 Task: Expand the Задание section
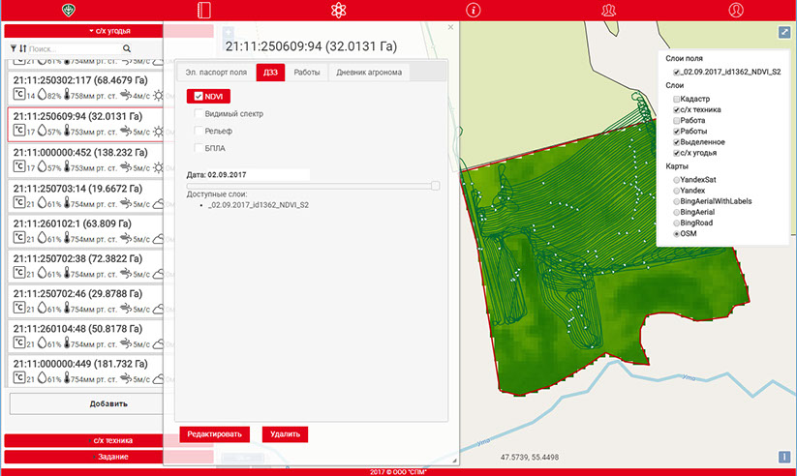coord(108,456)
